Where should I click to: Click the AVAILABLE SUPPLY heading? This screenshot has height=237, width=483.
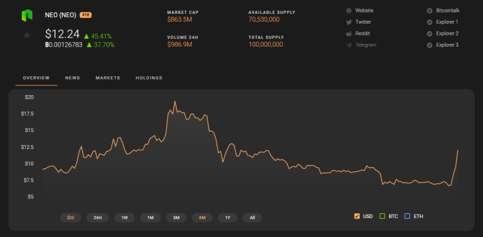point(272,12)
